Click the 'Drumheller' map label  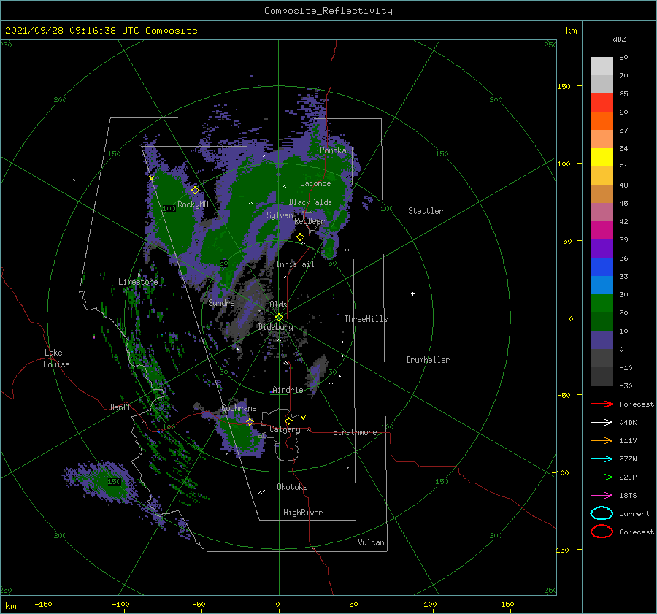[x=428, y=360]
